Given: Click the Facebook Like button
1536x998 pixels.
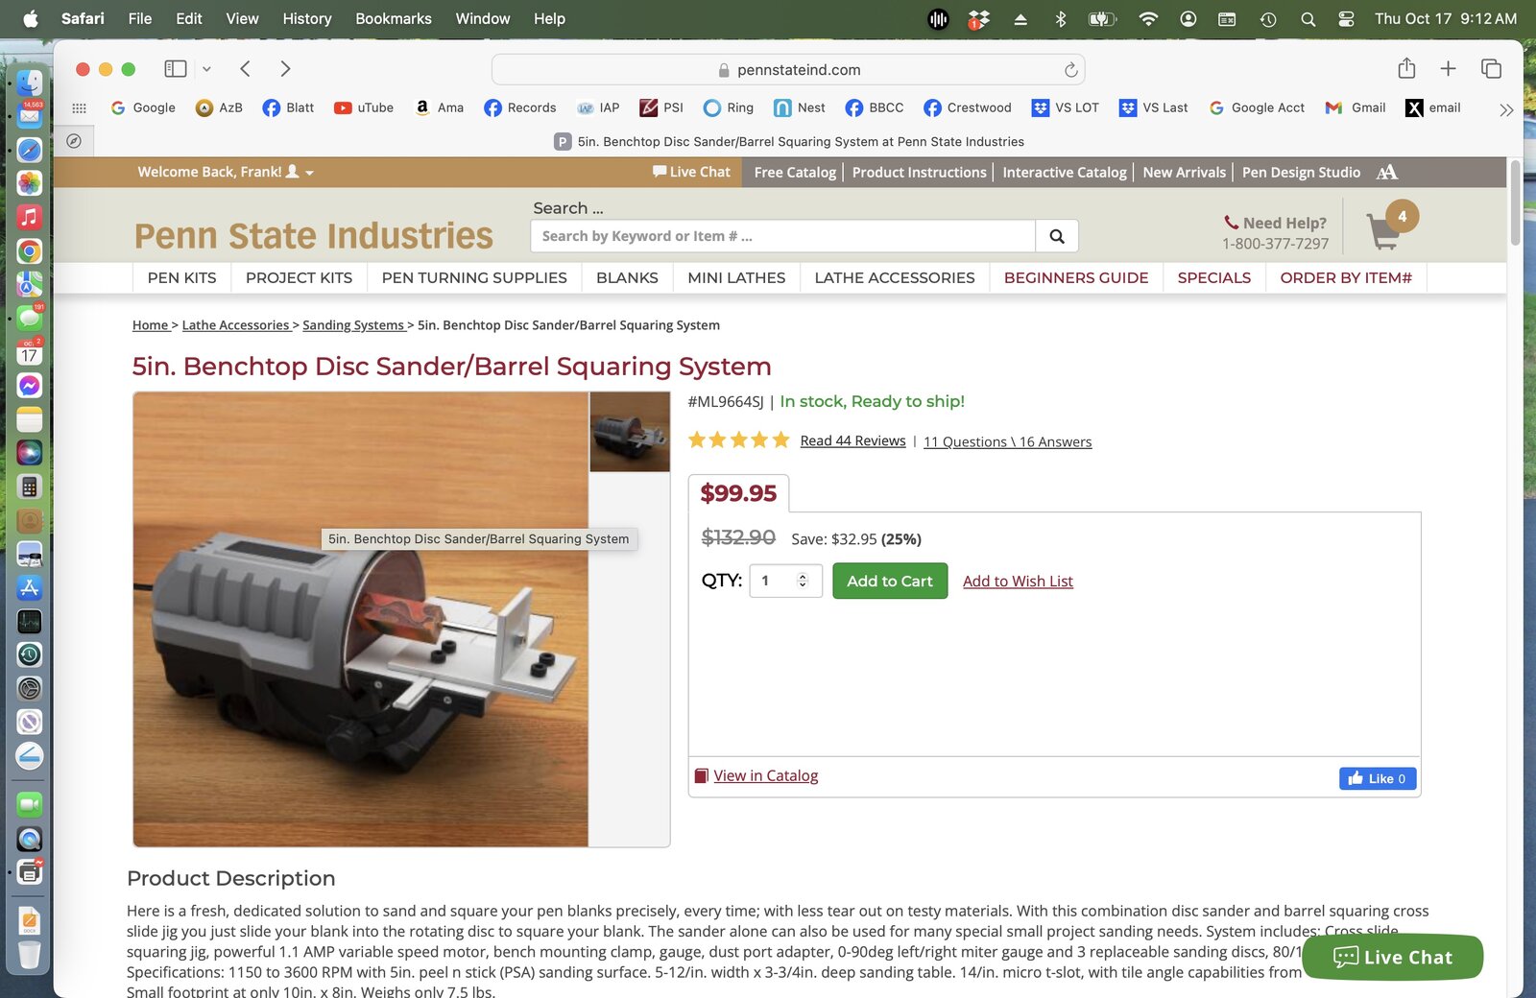Looking at the screenshot, I should click(1378, 778).
